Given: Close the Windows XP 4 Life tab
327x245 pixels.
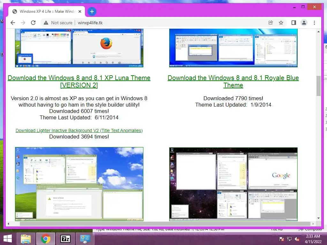Looking at the screenshot, I should click(80, 11).
